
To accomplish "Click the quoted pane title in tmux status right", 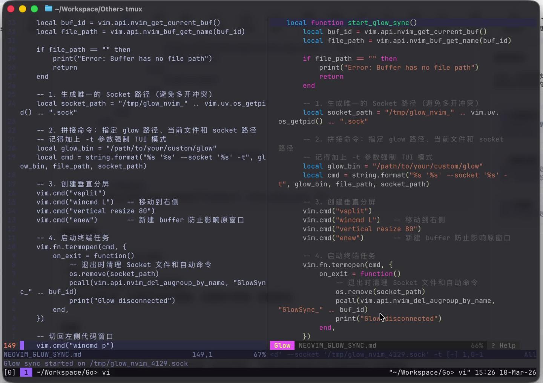I will click(429, 372).
